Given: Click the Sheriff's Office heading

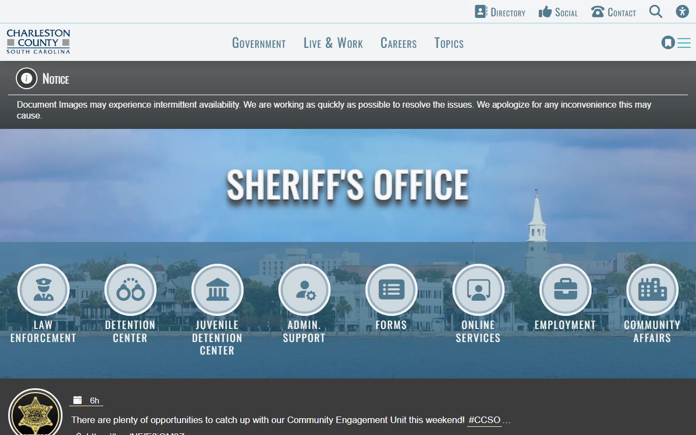Looking at the screenshot, I should (x=348, y=184).
